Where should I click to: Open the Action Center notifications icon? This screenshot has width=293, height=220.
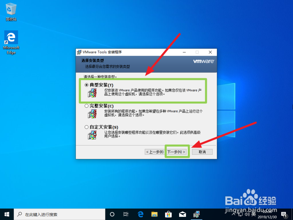coord(284,215)
